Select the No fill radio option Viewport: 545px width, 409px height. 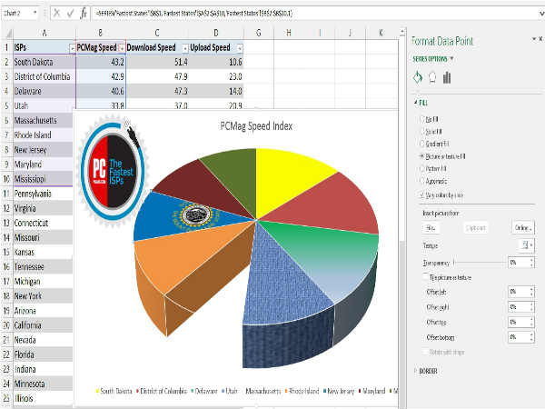[x=421, y=120]
